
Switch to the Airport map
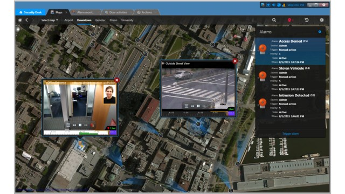68,20
